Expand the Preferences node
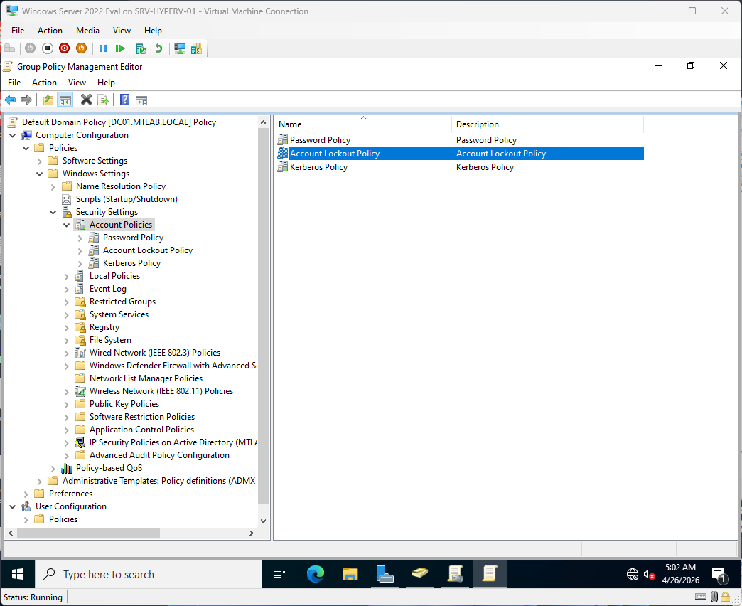Screen dimensions: 742x606 coord(26,494)
